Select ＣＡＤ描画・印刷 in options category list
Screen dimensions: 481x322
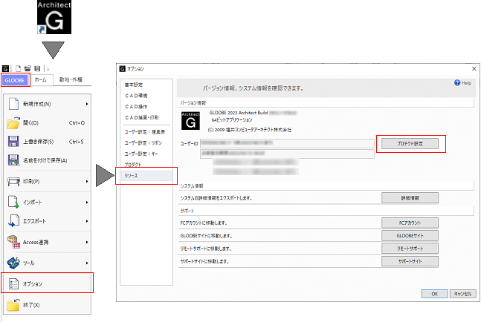tap(142, 117)
